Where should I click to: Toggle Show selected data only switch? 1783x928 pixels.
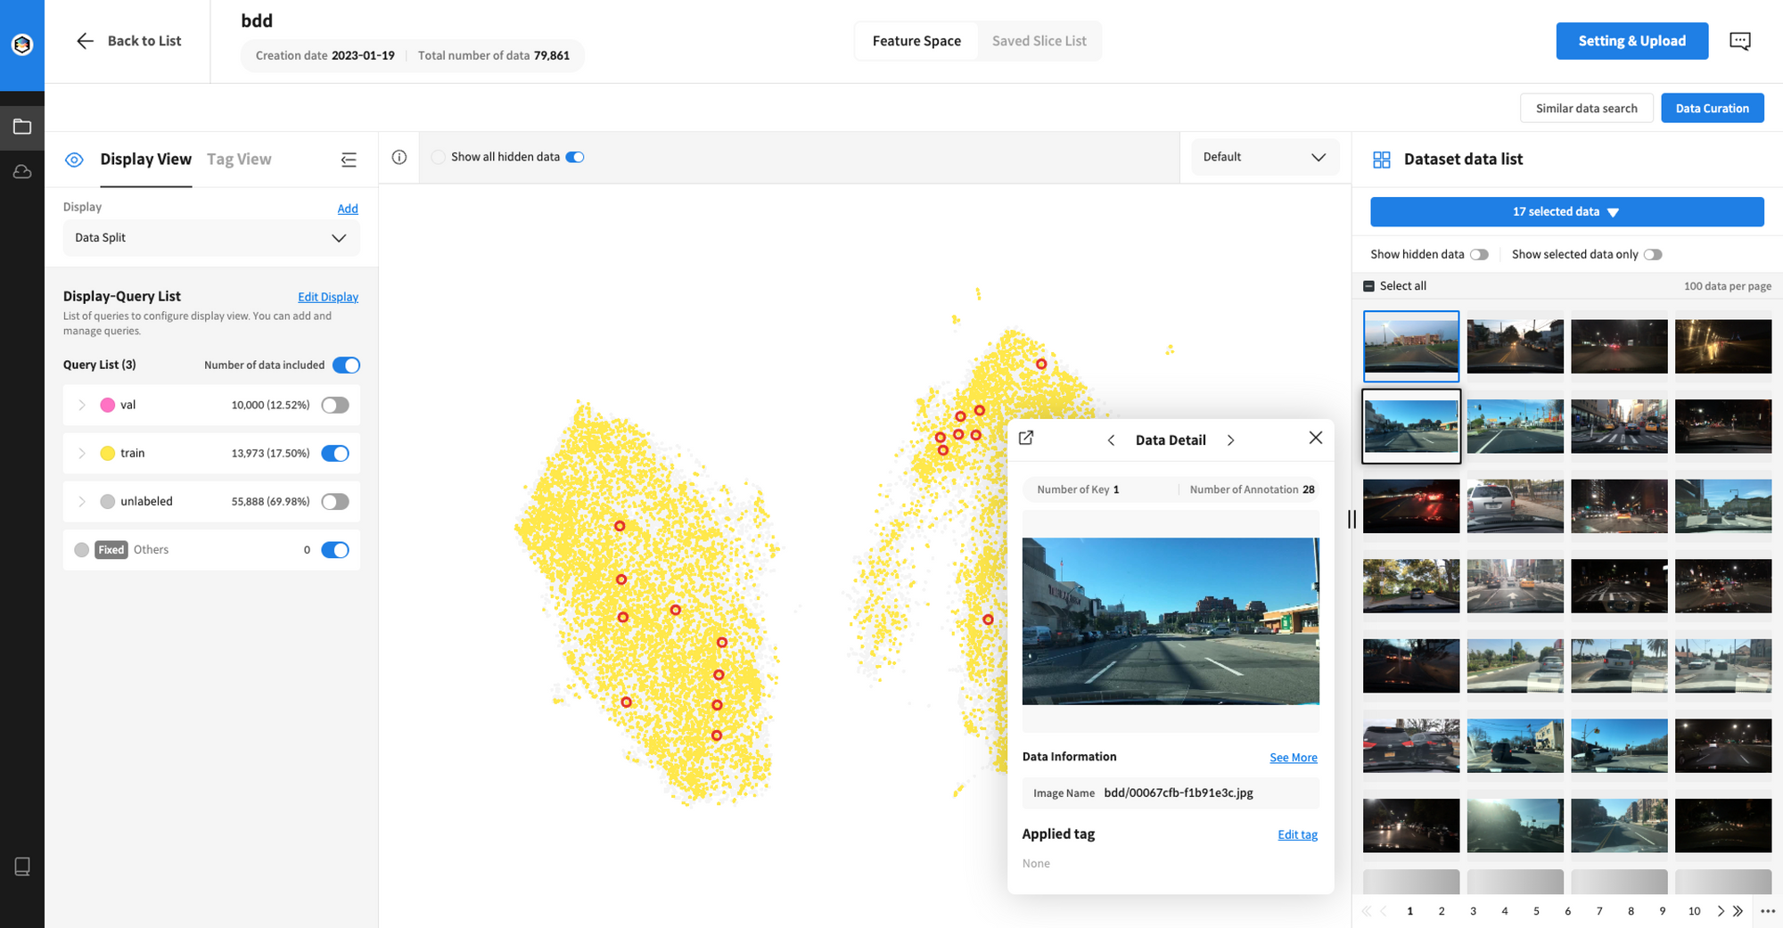(1653, 255)
